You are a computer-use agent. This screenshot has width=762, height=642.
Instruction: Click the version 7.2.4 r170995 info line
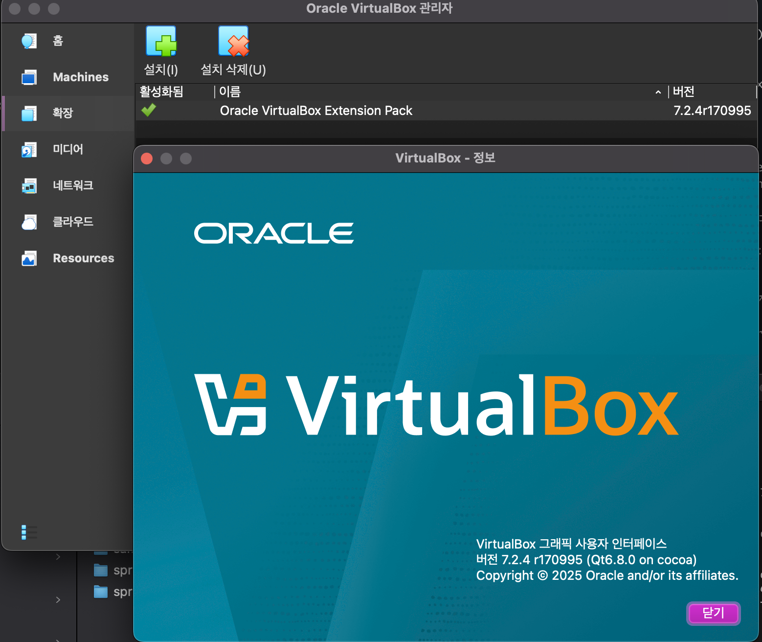click(x=586, y=559)
